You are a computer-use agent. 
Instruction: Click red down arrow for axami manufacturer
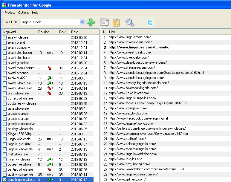(49, 68)
